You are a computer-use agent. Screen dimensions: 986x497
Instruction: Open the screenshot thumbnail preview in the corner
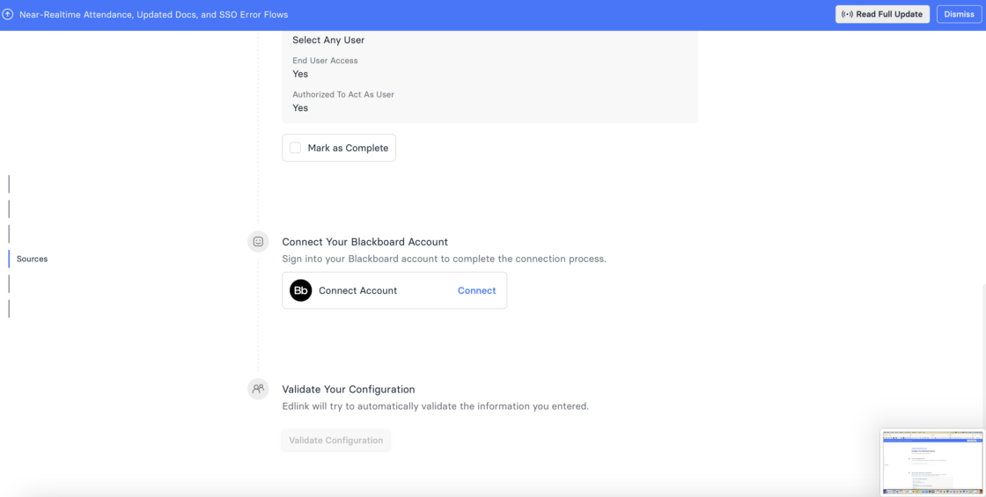pyautogui.click(x=932, y=462)
